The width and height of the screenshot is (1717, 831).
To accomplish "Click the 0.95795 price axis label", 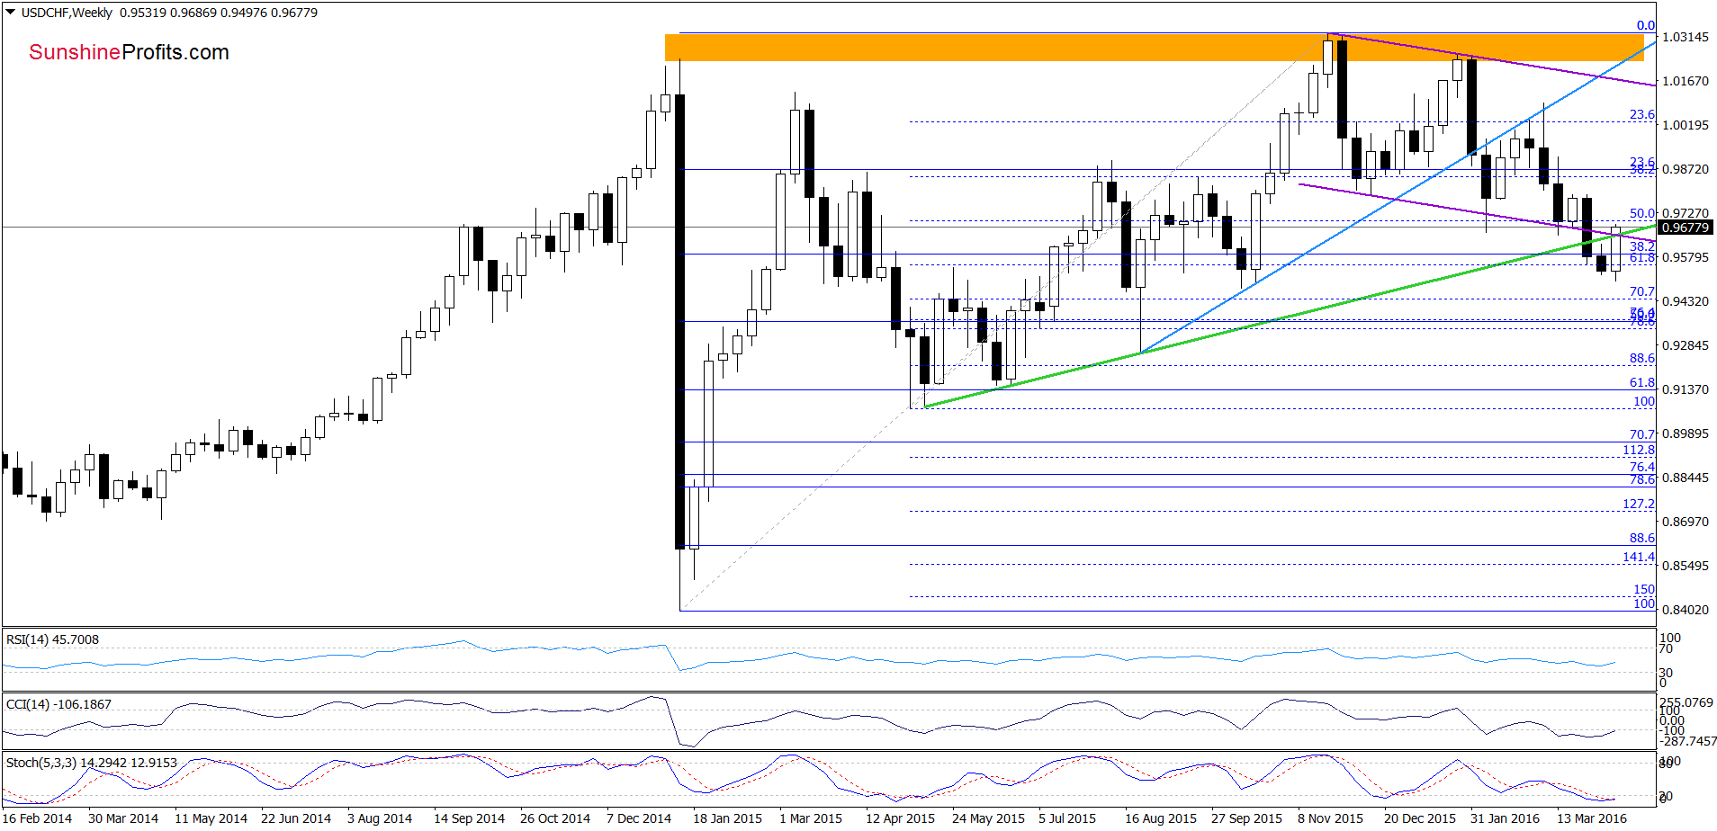I will point(1685,257).
